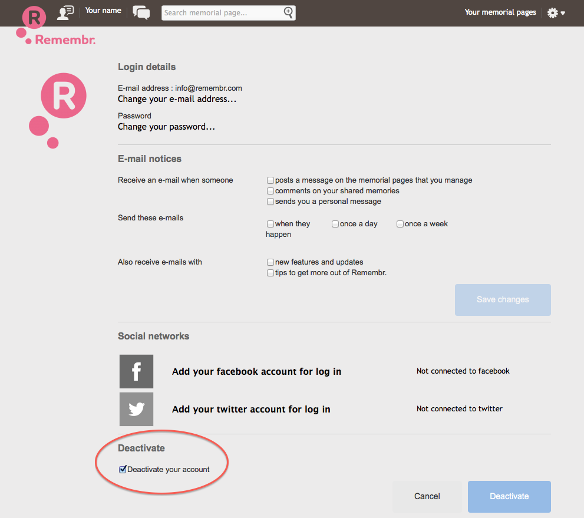
Task: Check 'comments on your shared memories'
Action: point(270,191)
